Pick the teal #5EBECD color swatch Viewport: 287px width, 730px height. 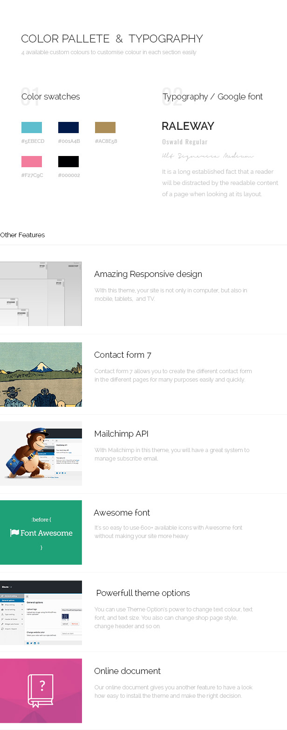click(x=32, y=128)
